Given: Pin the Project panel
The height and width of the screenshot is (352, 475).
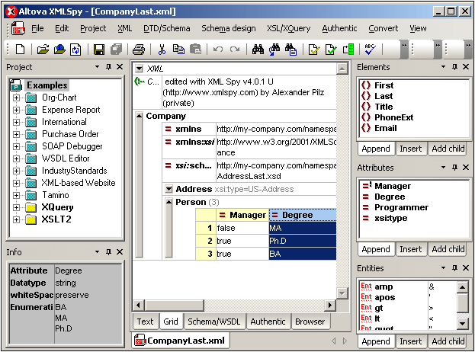Looking at the screenshot, I should 108,66.
